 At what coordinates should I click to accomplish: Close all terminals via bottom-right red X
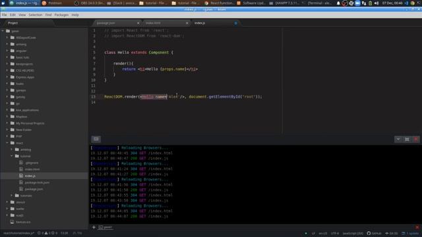point(417,227)
